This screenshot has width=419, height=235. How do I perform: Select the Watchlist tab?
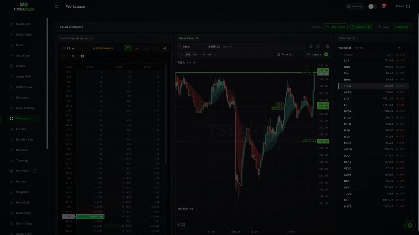(x=345, y=38)
